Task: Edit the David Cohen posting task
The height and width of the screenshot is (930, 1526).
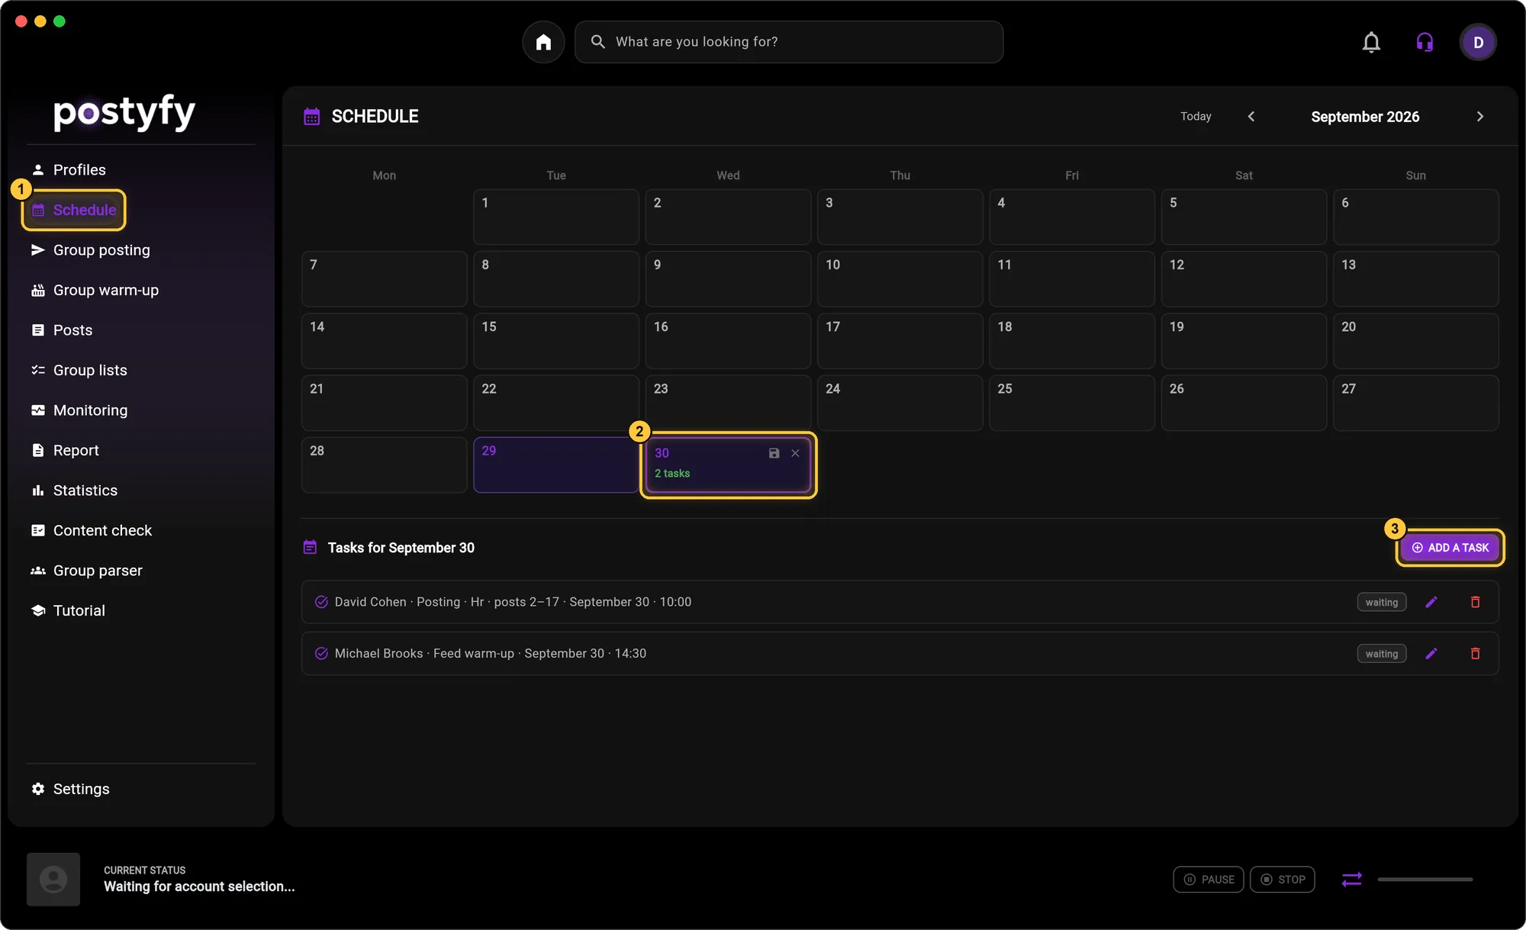Action: point(1431,602)
